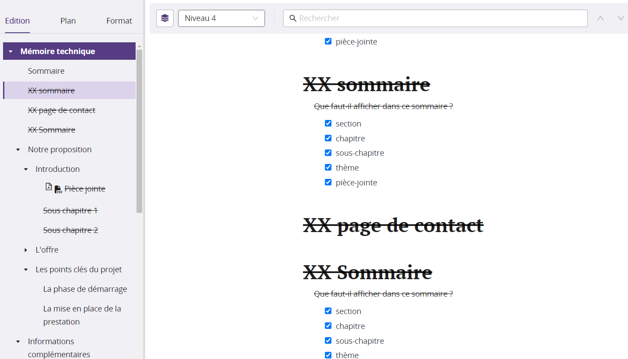Click the up chevron for previous search result
628x359 pixels.
tap(601, 18)
